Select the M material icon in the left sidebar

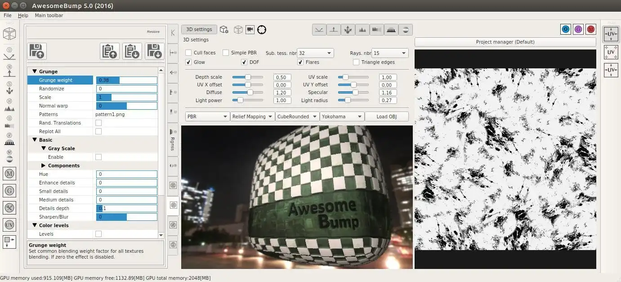[x=9, y=173]
